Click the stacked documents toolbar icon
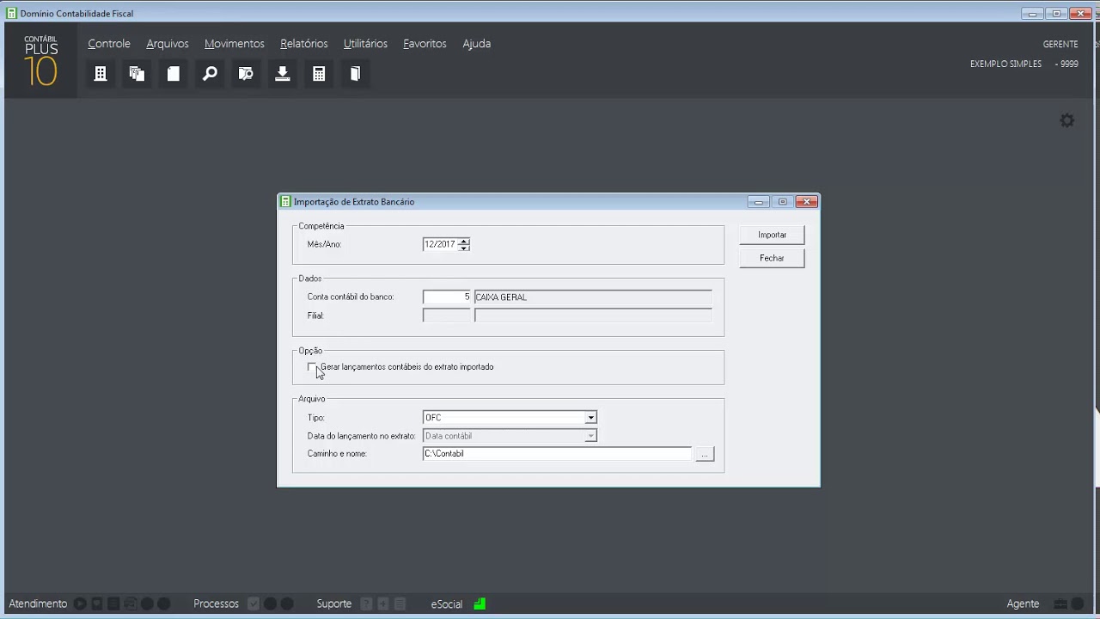 click(137, 74)
